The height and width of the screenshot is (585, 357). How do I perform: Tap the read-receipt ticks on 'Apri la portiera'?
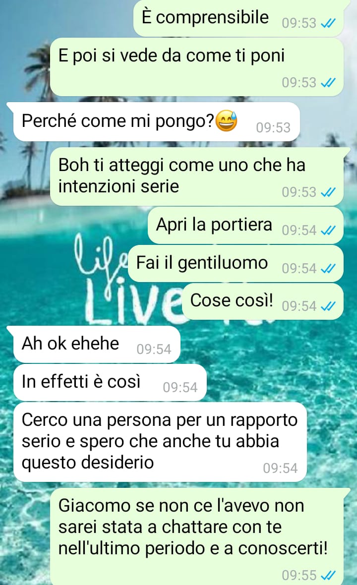(328, 231)
